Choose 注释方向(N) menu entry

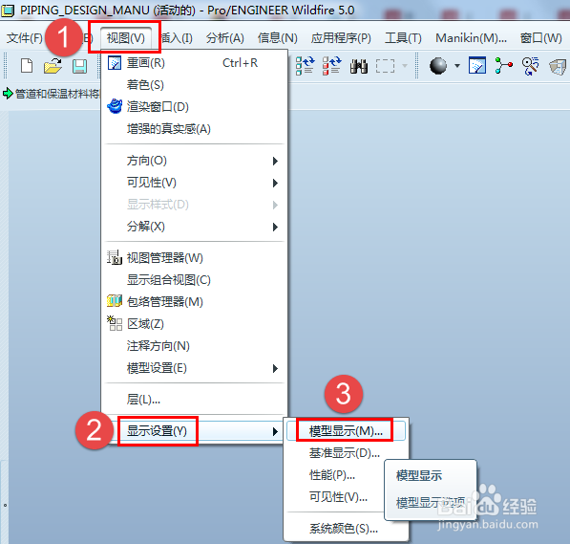pyautogui.click(x=194, y=346)
